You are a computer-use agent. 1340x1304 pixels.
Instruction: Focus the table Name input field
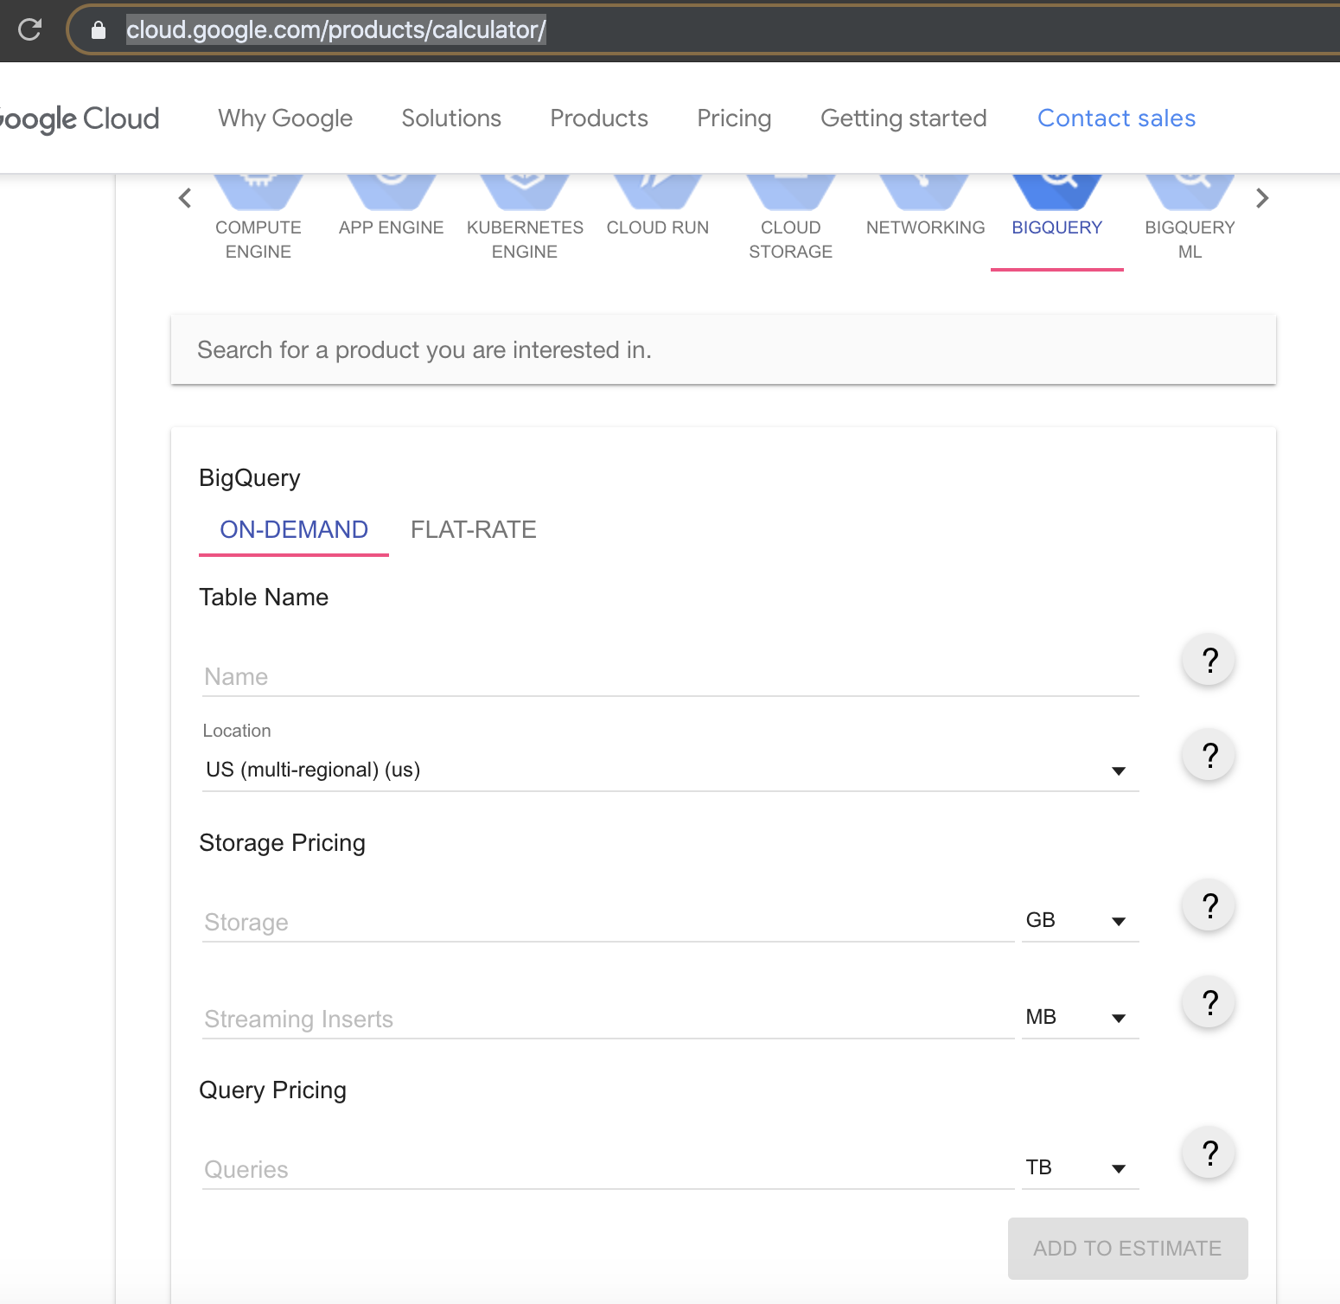pyautogui.click(x=670, y=676)
